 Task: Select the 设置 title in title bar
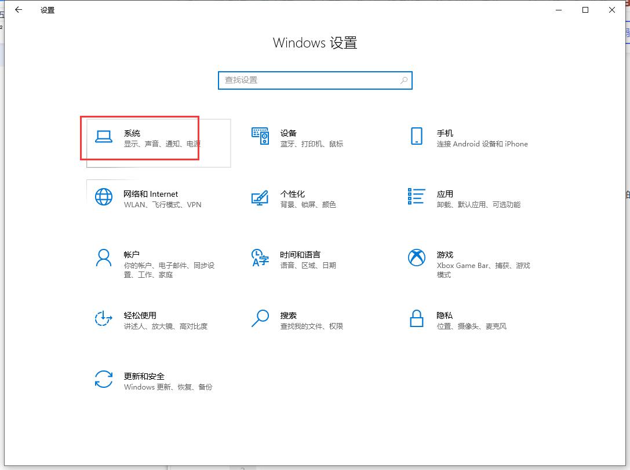pyautogui.click(x=47, y=10)
